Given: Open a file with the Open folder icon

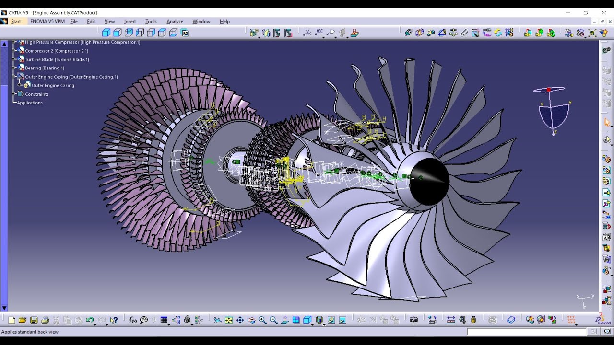Looking at the screenshot, I should [23, 320].
